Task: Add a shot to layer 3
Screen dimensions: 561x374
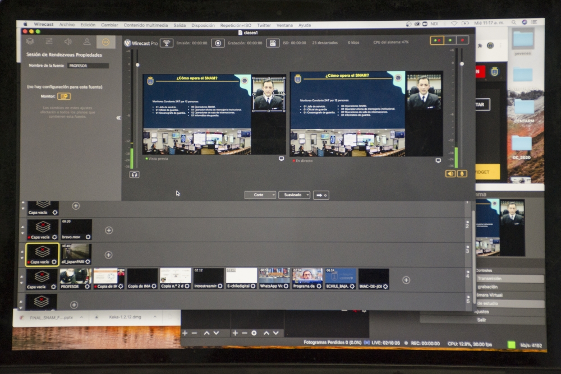Action: [x=108, y=255]
